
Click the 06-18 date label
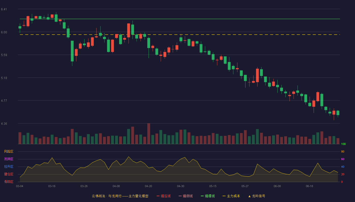[309, 186]
